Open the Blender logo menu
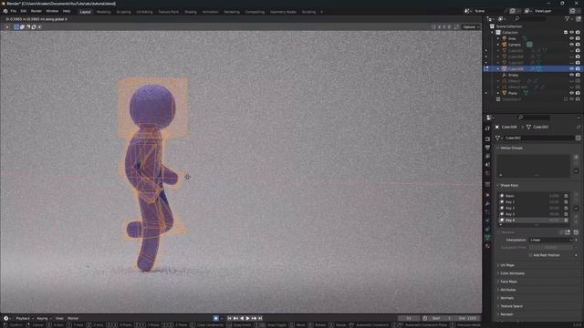The width and height of the screenshot is (584, 328). (x=5, y=11)
